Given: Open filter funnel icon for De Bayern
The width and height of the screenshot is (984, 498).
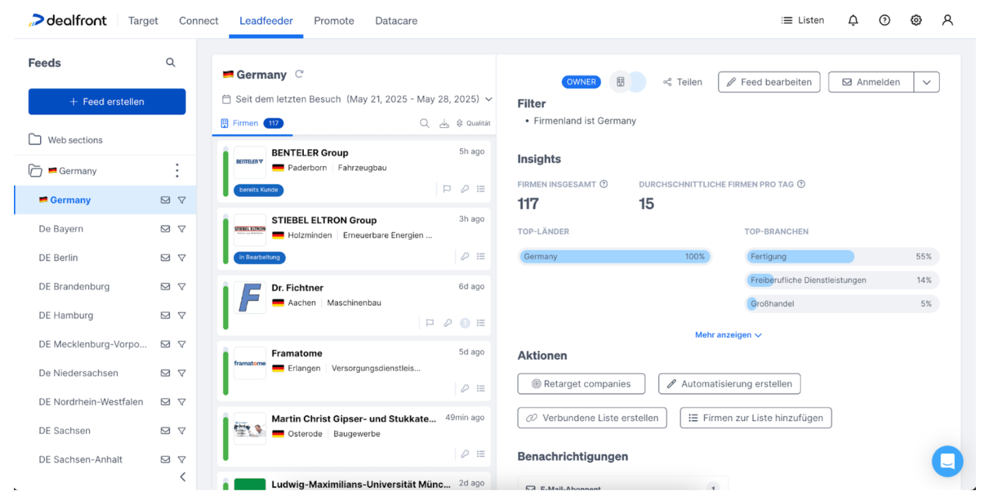Looking at the screenshot, I should click(x=182, y=229).
